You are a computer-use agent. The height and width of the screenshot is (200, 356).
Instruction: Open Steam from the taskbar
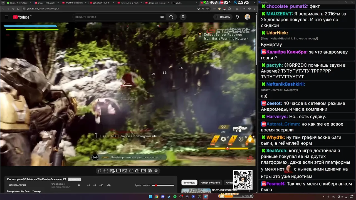pos(169,197)
